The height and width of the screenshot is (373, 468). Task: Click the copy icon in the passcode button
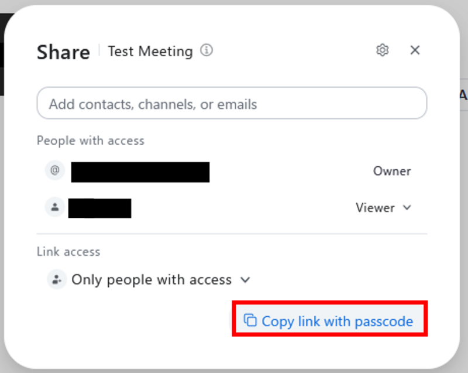[250, 320]
